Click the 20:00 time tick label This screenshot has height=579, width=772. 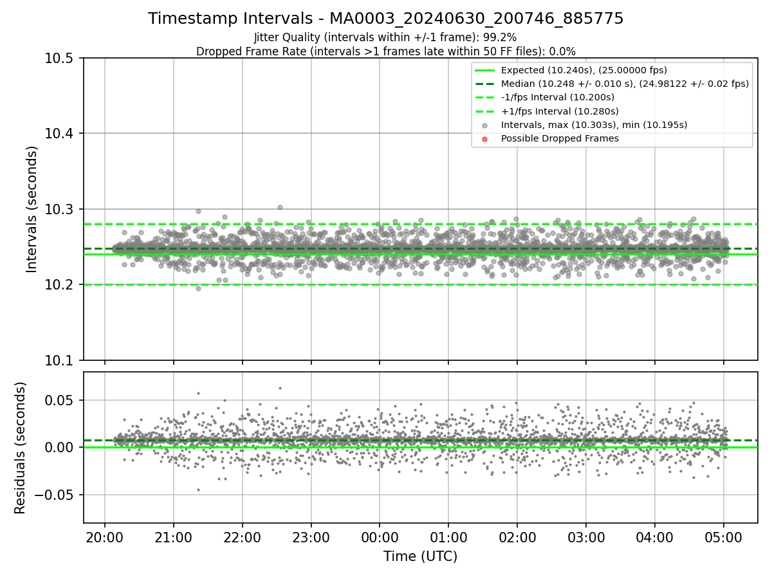point(105,538)
